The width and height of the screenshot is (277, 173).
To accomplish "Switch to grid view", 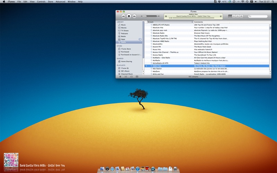I will [238, 16].
